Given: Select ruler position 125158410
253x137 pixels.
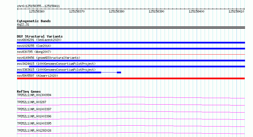Looking at the screenshot, I should tap(237, 11).
